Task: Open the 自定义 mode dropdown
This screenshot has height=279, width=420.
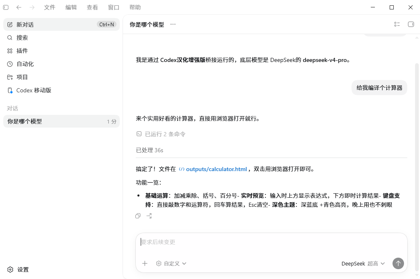Action: 171,263
